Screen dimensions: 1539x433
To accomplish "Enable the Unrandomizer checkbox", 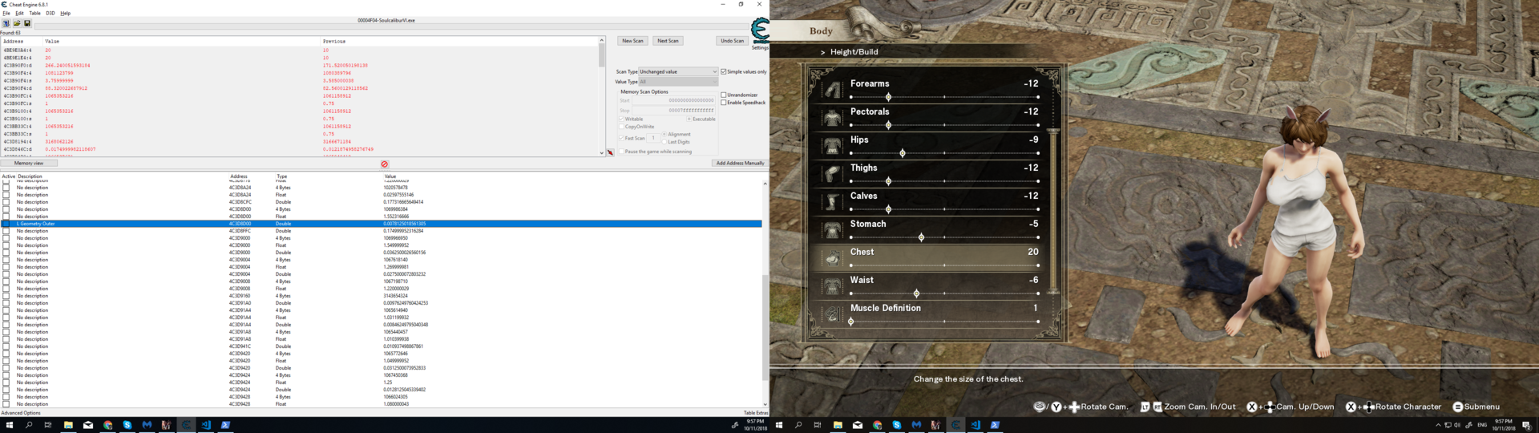I will tap(724, 95).
